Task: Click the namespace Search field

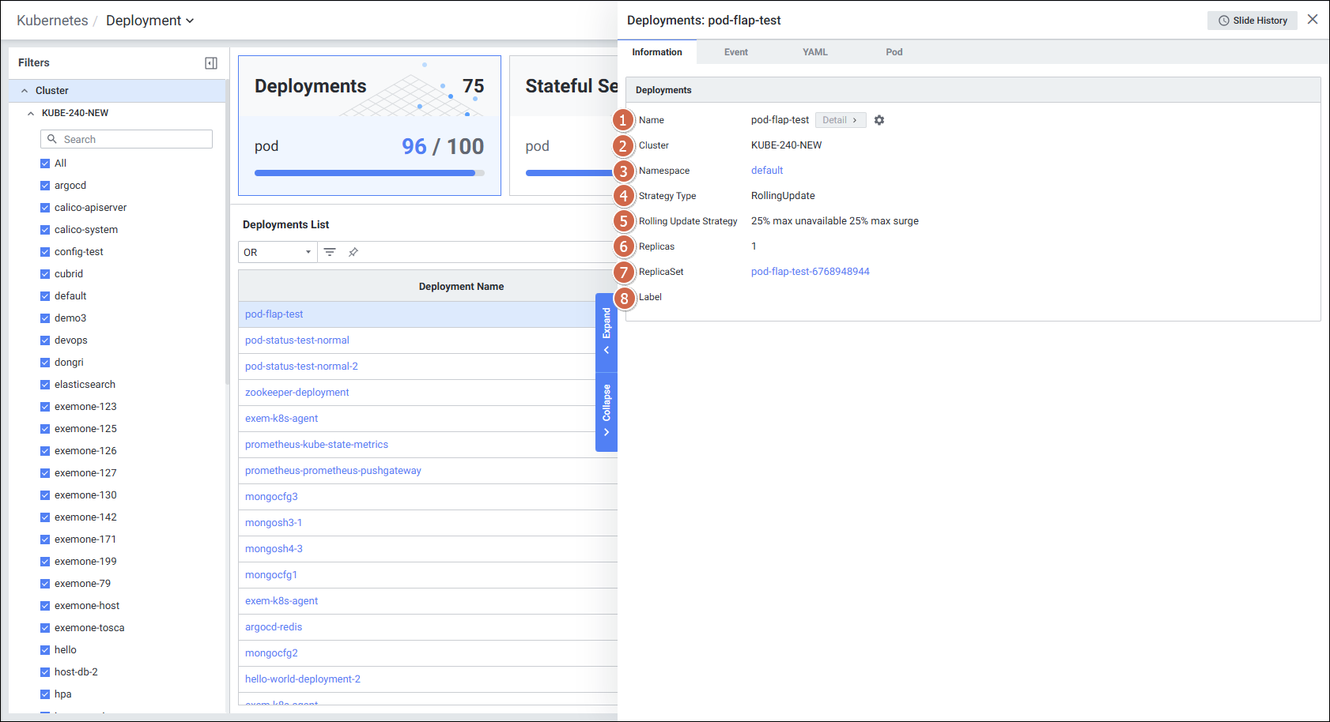Action: point(127,139)
